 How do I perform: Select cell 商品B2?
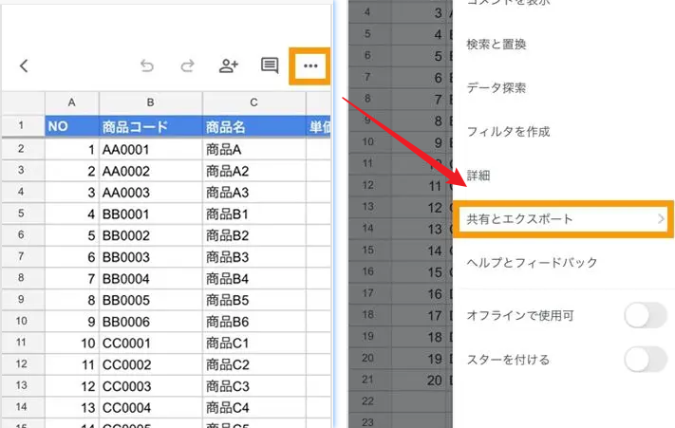254,235
